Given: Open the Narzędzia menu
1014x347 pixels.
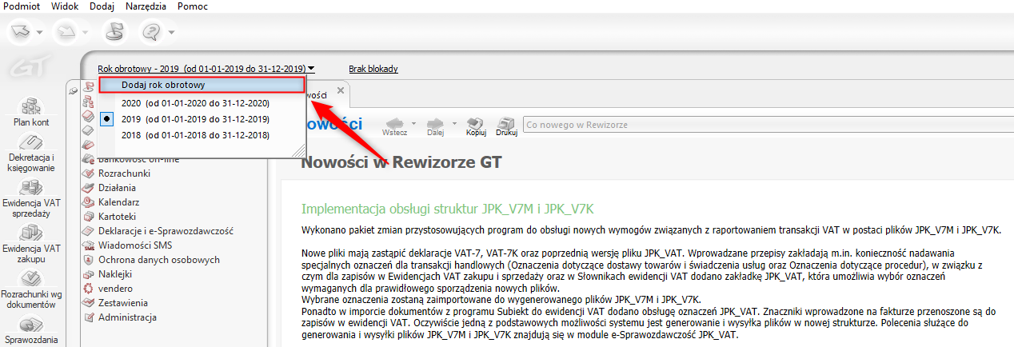Looking at the screenshot, I should [146, 6].
